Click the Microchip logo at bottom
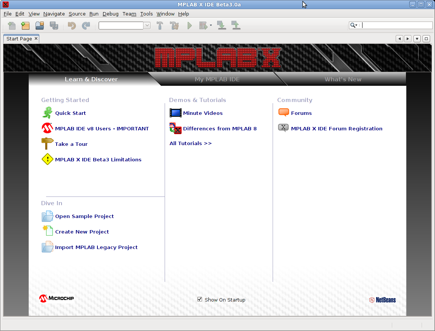 coord(57,298)
